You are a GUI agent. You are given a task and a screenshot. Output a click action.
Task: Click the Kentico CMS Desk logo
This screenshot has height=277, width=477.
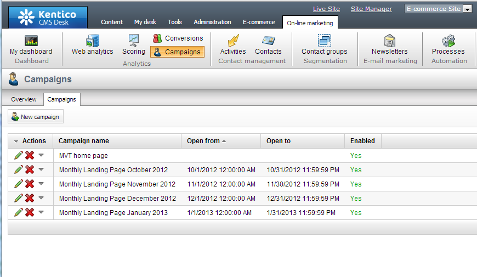coord(48,18)
